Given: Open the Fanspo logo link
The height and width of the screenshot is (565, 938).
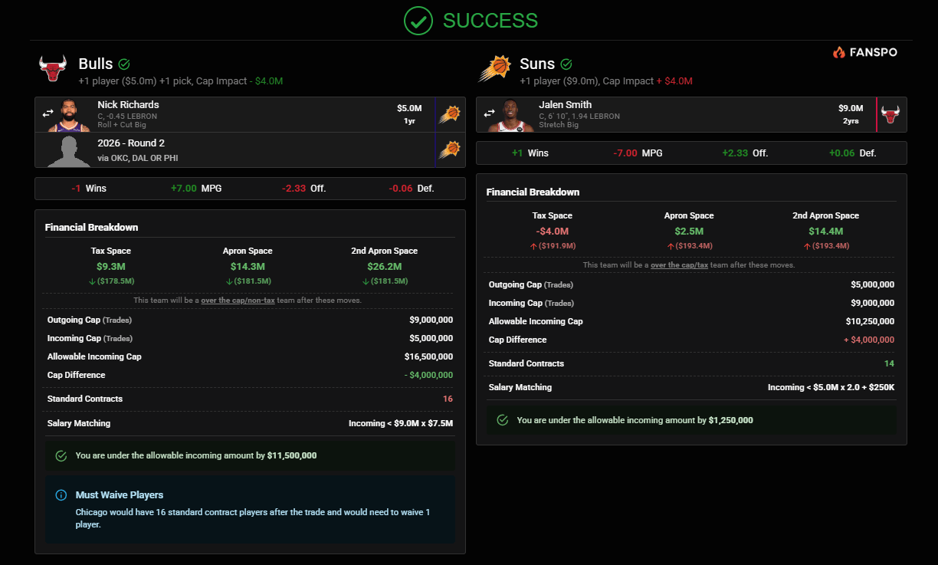Looking at the screenshot, I should [x=864, y=52].
